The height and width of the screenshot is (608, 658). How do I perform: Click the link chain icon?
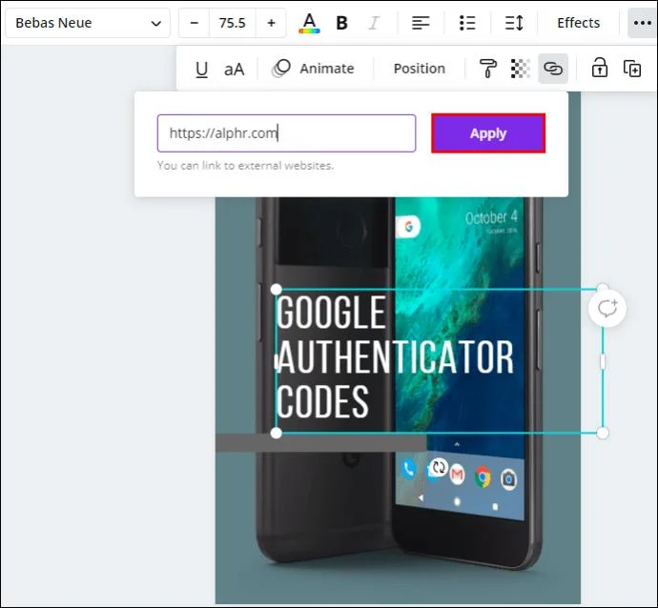pyautogui.click(x=553, y=69)
